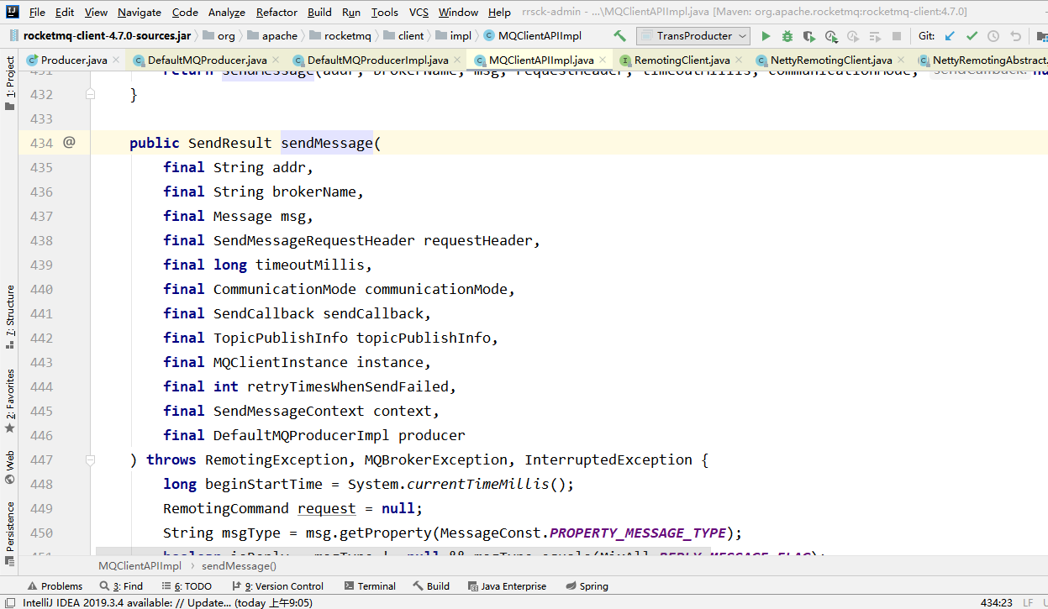Open the Problems tool window
Image resolution: width=1048 pixels, height=609 pixels.
tap(55, 586)
